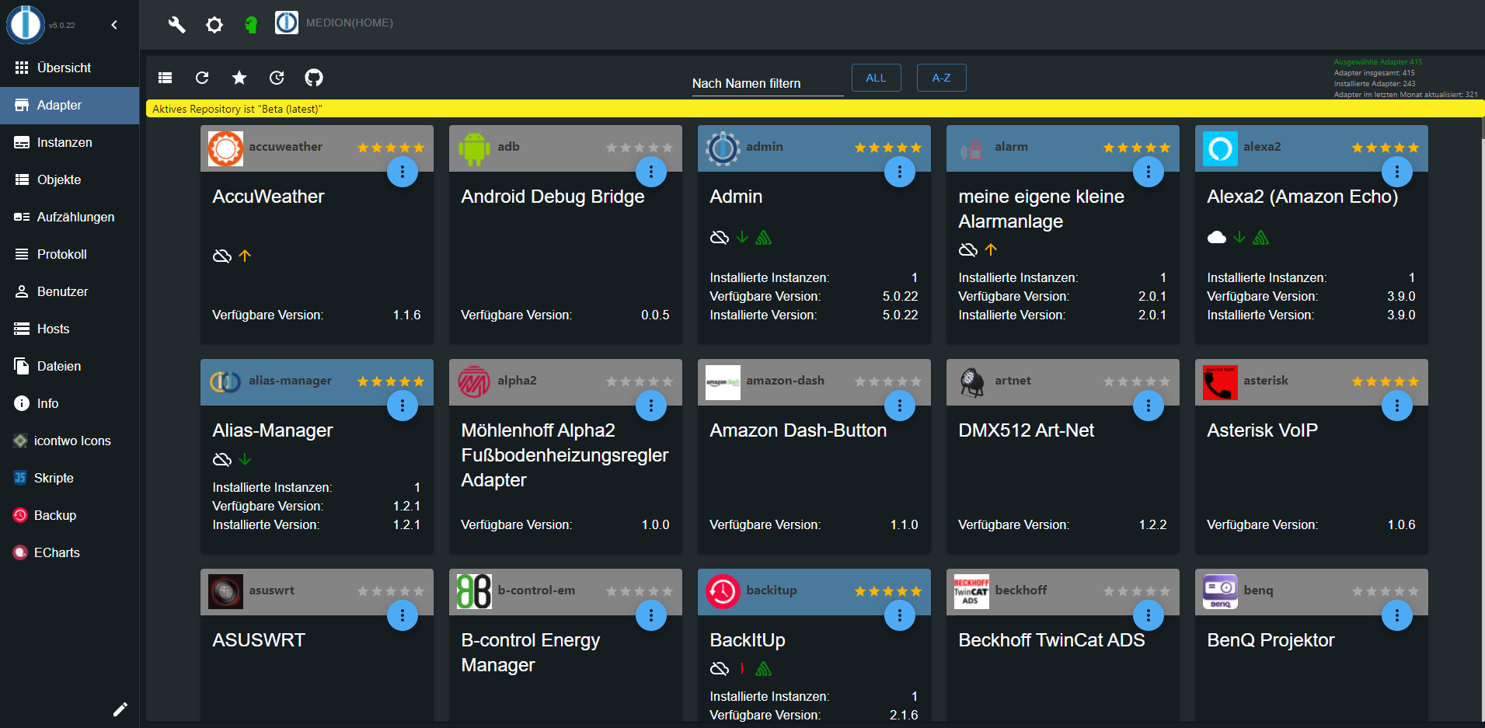Image resolution: width=1485 pixels, height=728 pixels.
Task: Open Beckhoff TwinCat ADS options menu
Action: [1149, 615]
